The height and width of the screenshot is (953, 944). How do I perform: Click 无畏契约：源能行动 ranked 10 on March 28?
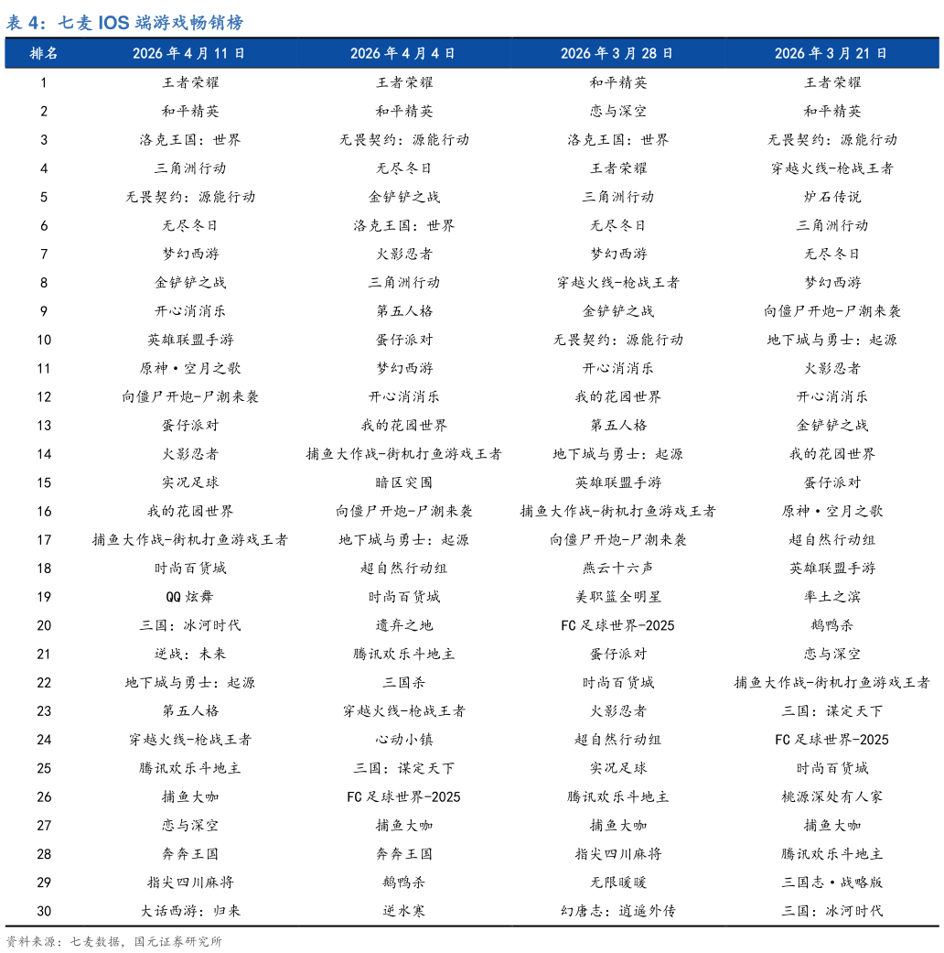[x=617, y=340]
